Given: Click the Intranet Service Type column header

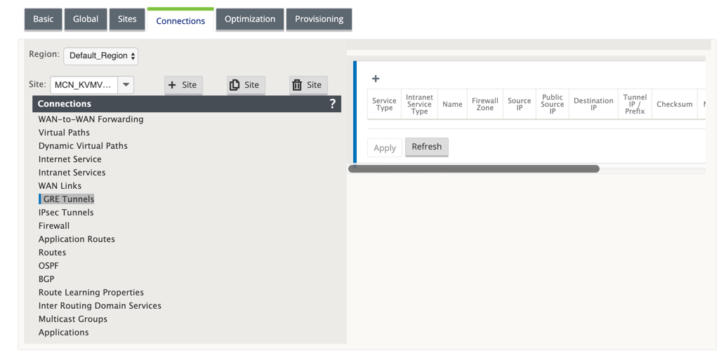Looking at the screenshot, I should pos(420,104).
